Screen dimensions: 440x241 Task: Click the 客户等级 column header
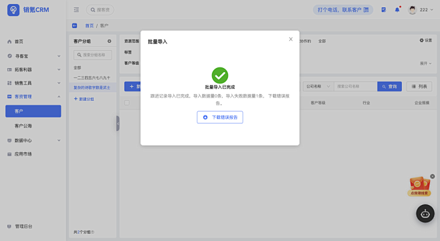tap(318, 103)
